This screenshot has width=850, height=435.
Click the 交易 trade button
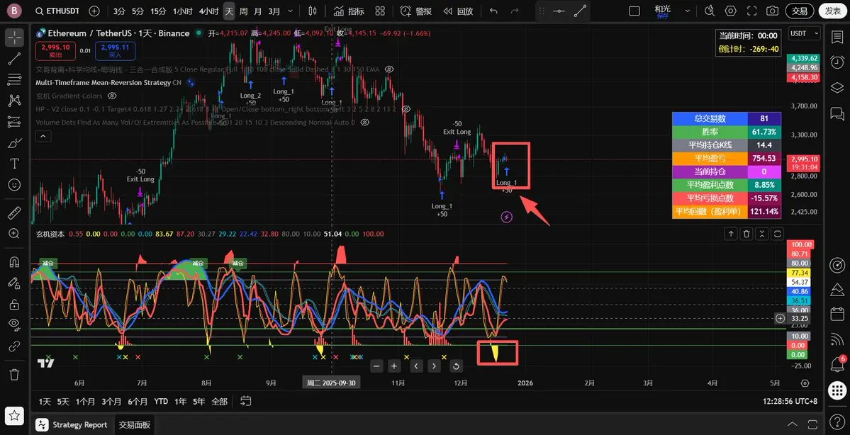(x=800, y=11)
